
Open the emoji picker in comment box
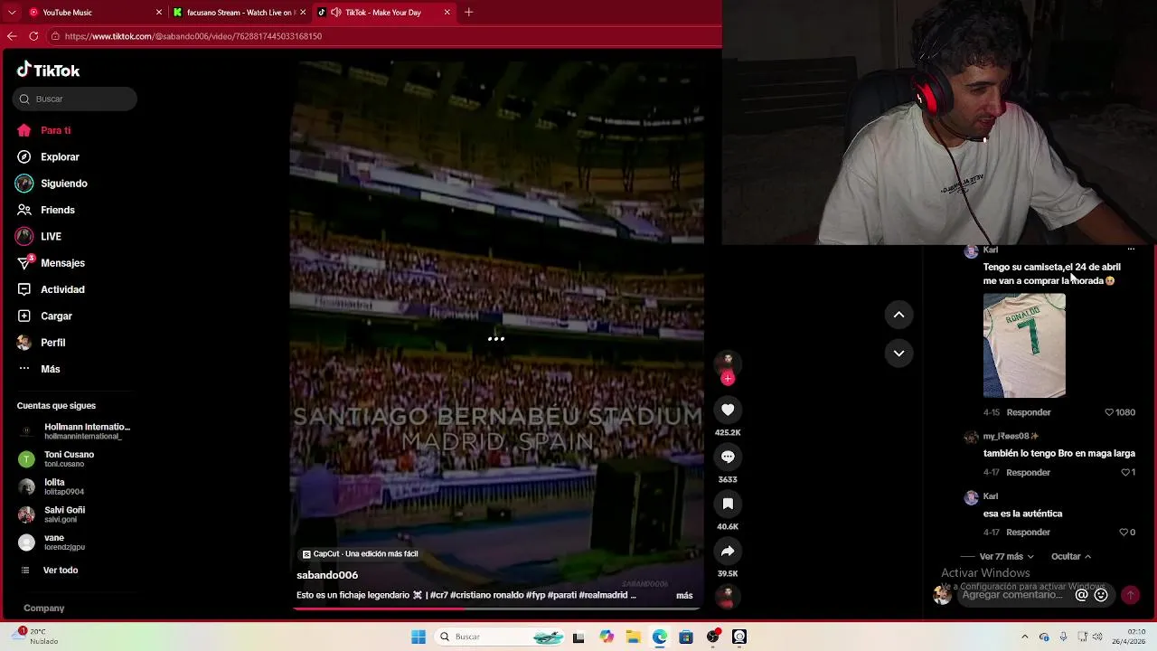coord(1101,595)
